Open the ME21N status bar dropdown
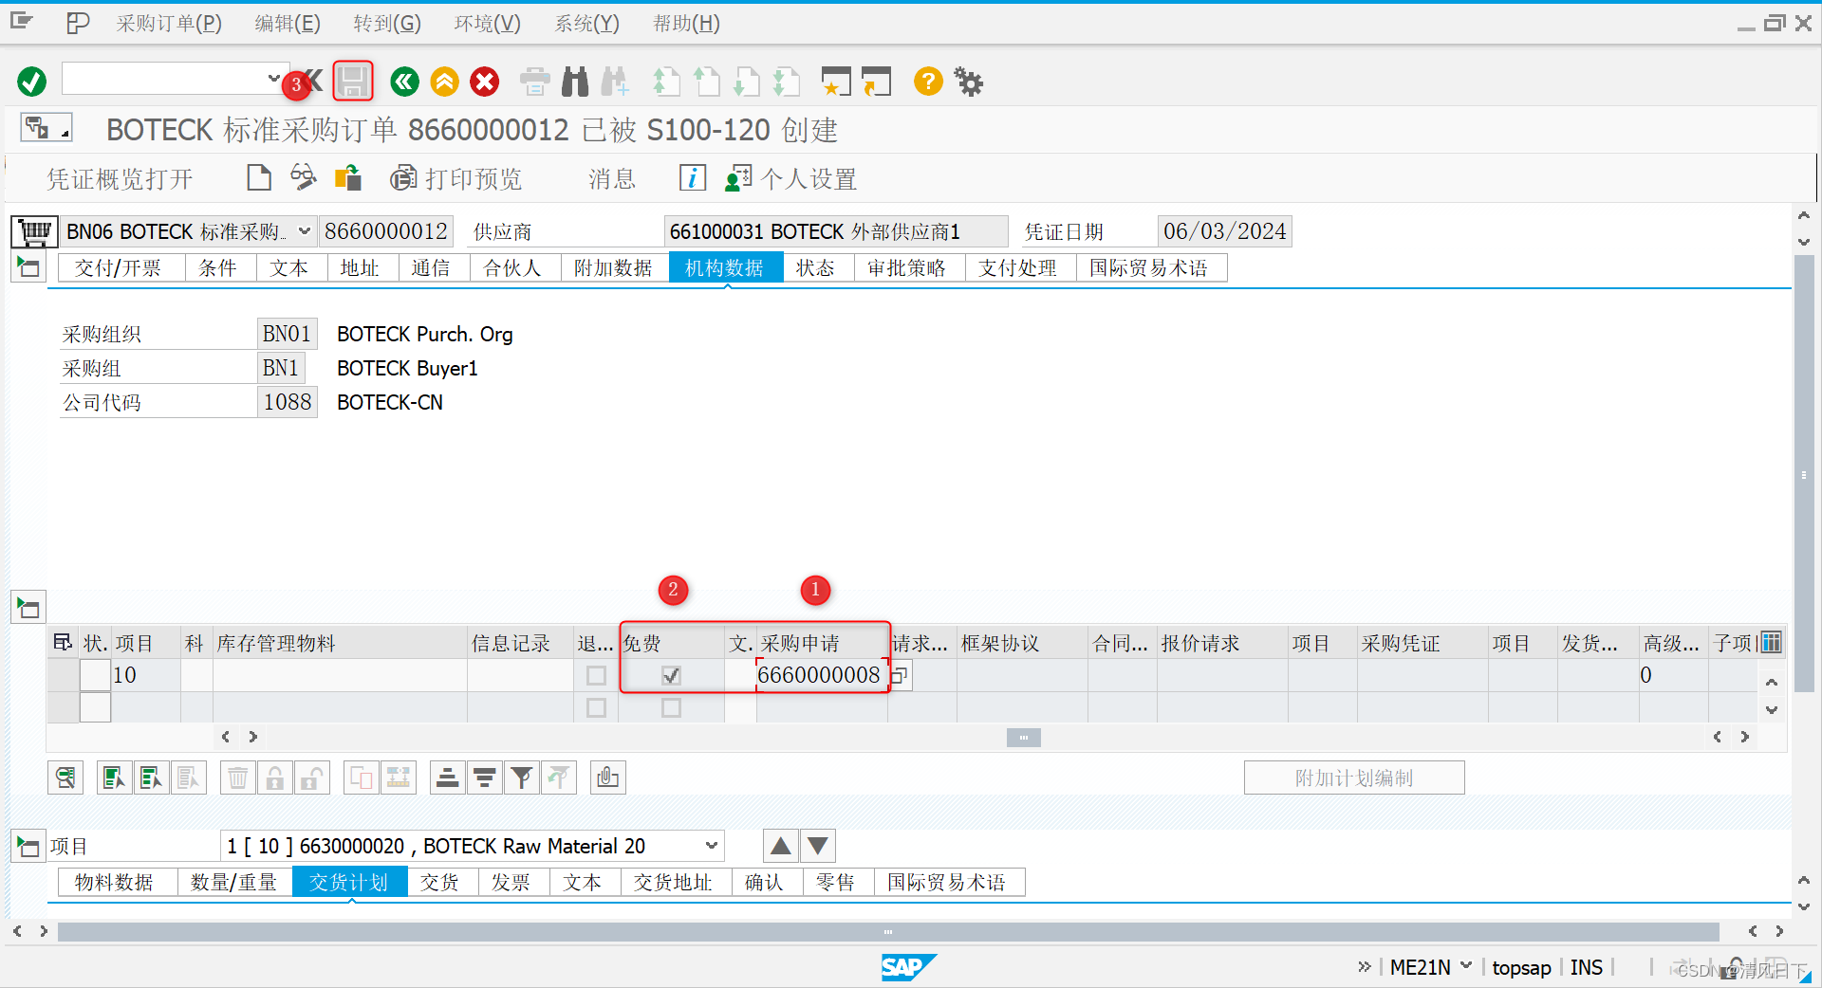This screenshot has height=988, width=1822. pos(1466,966)
